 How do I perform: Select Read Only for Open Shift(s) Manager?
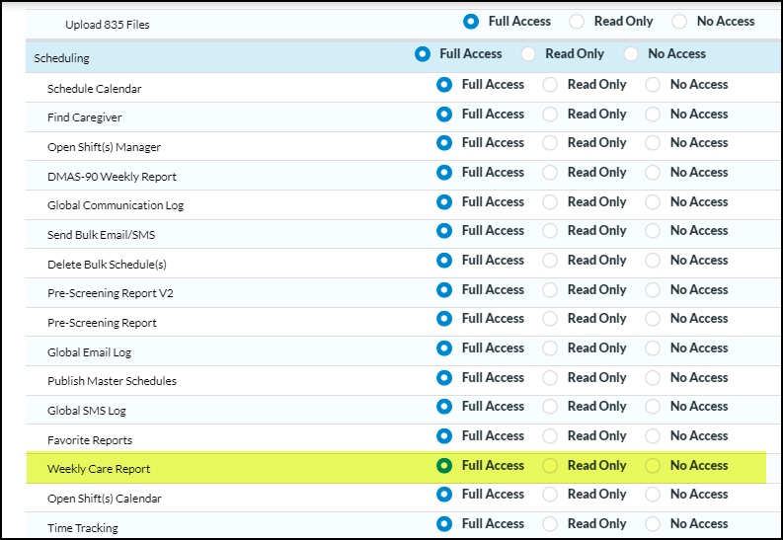[x=550, y=143]
